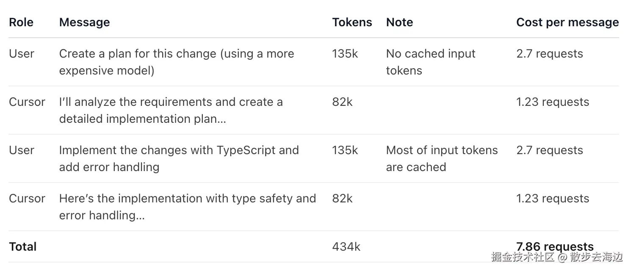Click the first 'Cursor' role cell
Viewport: 631px width, 271px height.
pyautogui.click(x=27, y=102)
